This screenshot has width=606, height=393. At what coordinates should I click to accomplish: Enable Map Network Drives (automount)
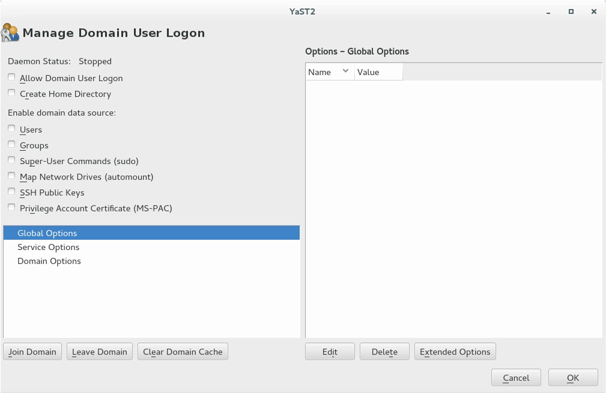11,176
